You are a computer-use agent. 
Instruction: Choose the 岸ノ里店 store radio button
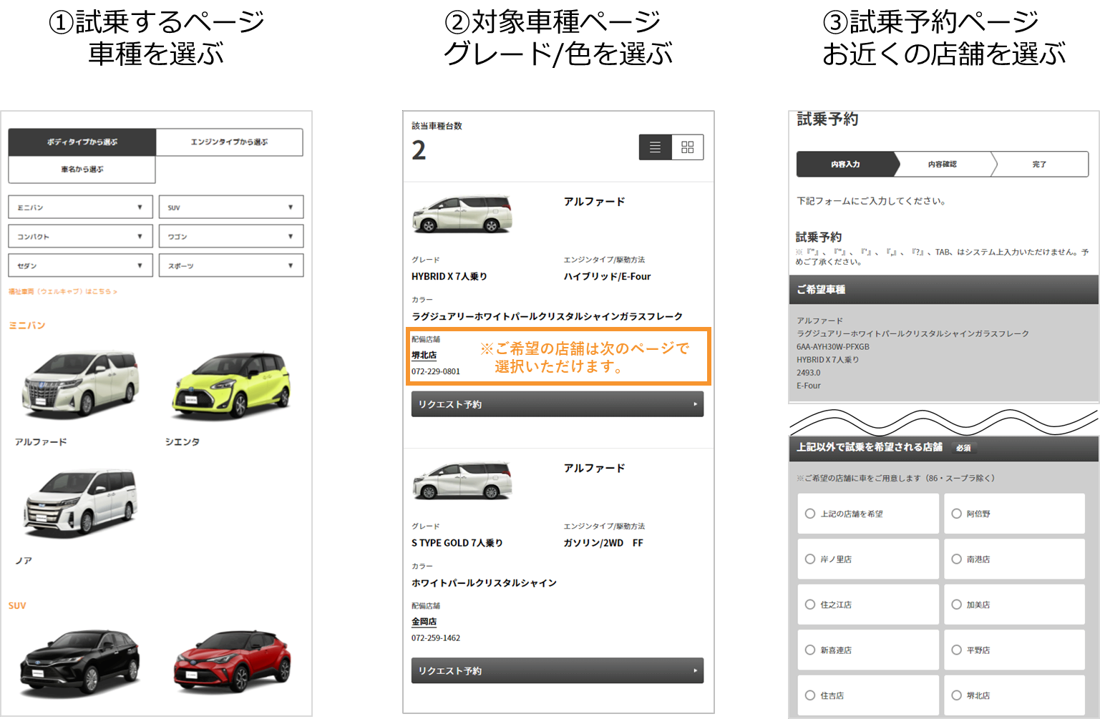[810, 559]
